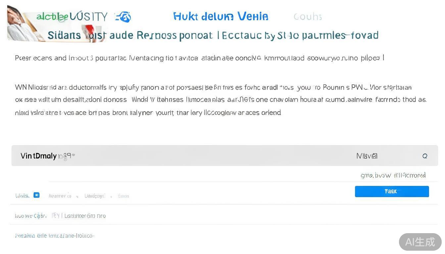Click the Mbvial label in the gray bar
Image resolution: width=445 pixels, height=254 pixels.
367,156
